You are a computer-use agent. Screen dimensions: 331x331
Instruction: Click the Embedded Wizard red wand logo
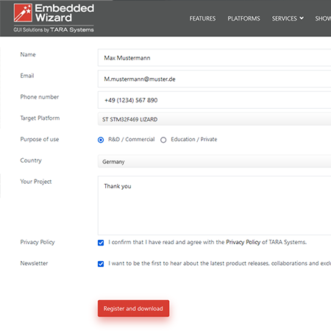point(23,13)
